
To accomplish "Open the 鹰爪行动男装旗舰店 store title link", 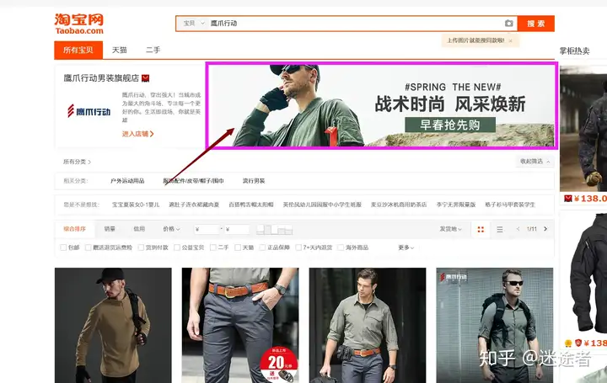I will point(101,78).
